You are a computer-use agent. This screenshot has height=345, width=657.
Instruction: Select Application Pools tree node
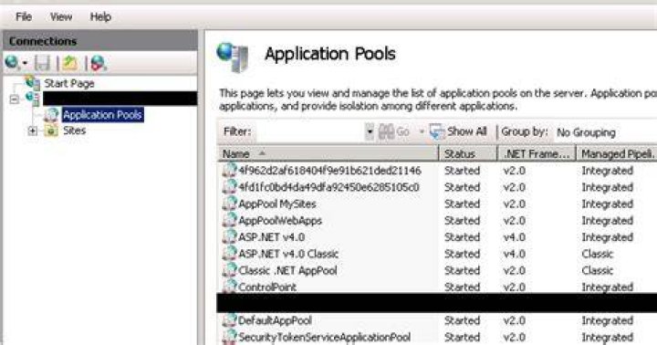point(102,115)
